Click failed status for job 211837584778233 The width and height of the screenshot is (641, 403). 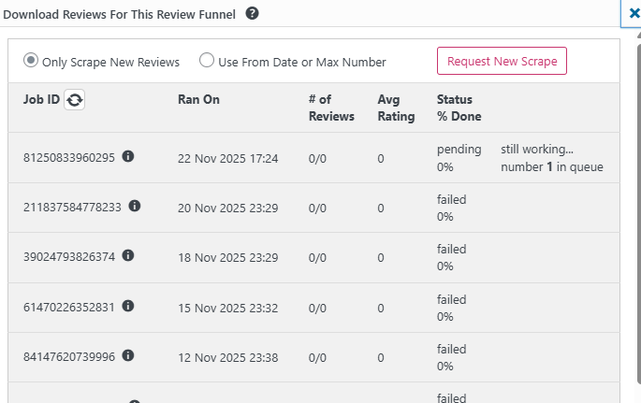(x=451, y=199)
